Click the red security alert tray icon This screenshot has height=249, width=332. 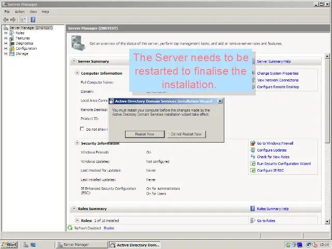point(315,245)
